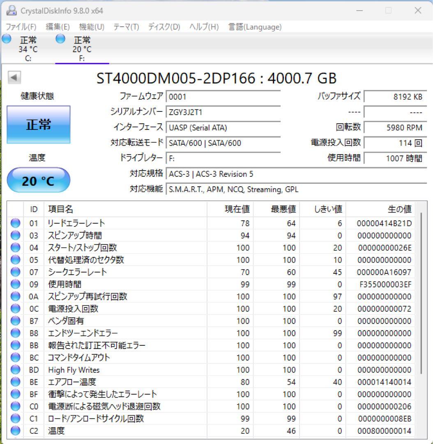
Task: Open the ヘルプ(H) menu
Action: click(204, 27)
